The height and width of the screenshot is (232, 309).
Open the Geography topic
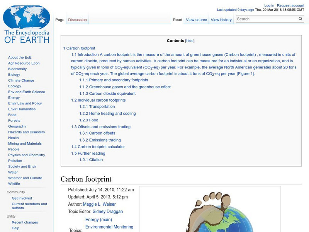click(17, 126)
